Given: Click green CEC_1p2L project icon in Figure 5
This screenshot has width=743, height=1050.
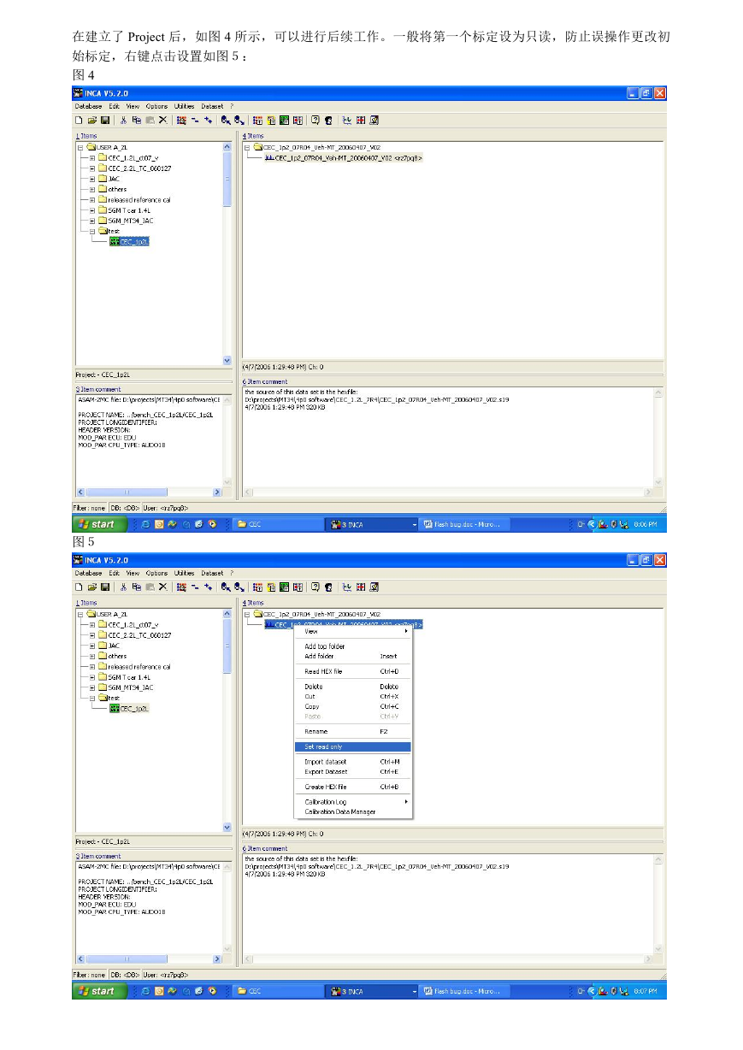Looking at the screenshot, I should (x=115, y=708).
